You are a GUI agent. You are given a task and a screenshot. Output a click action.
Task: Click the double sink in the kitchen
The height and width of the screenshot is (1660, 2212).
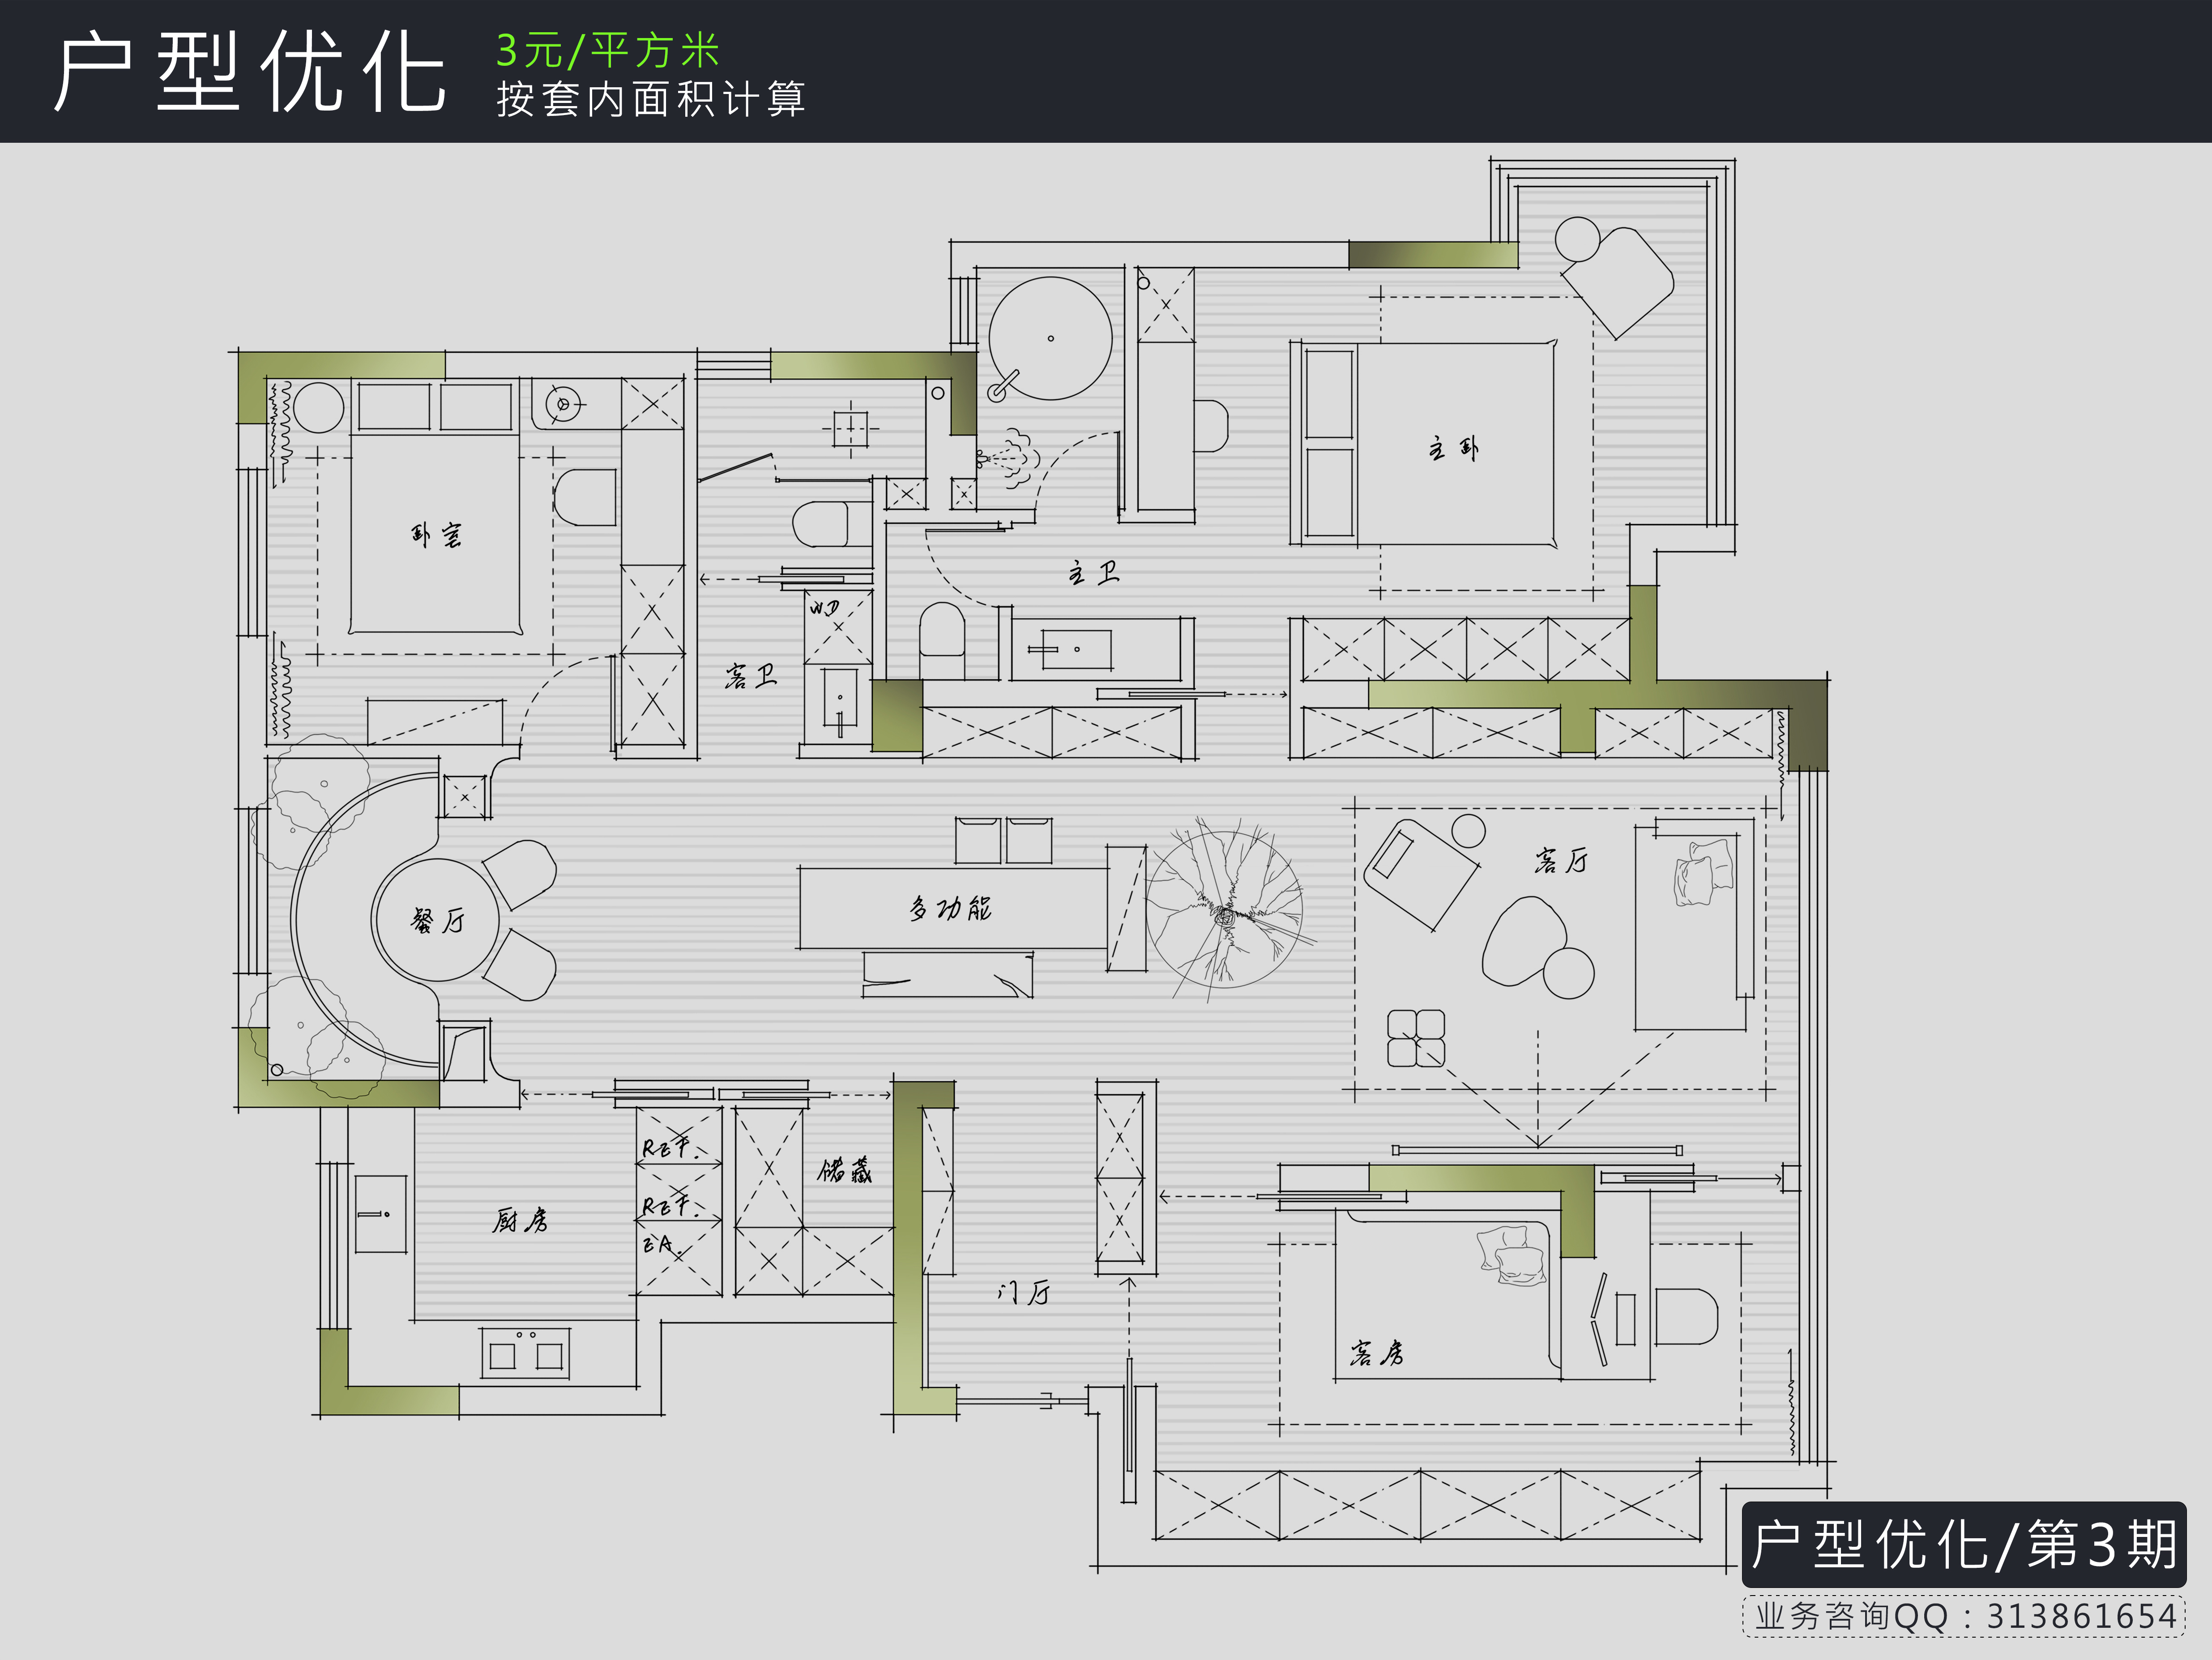click(525, 1353)
